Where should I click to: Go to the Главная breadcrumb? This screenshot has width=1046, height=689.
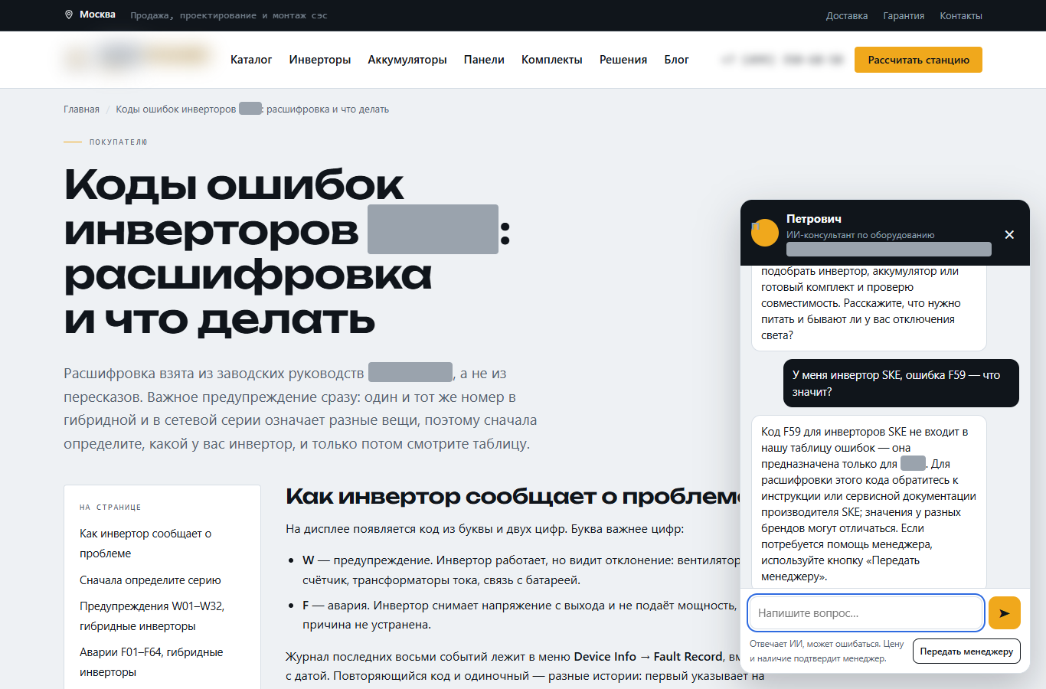point(81,109)
